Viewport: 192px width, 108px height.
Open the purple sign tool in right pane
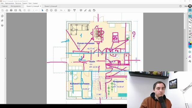click(x=190, y=57)
